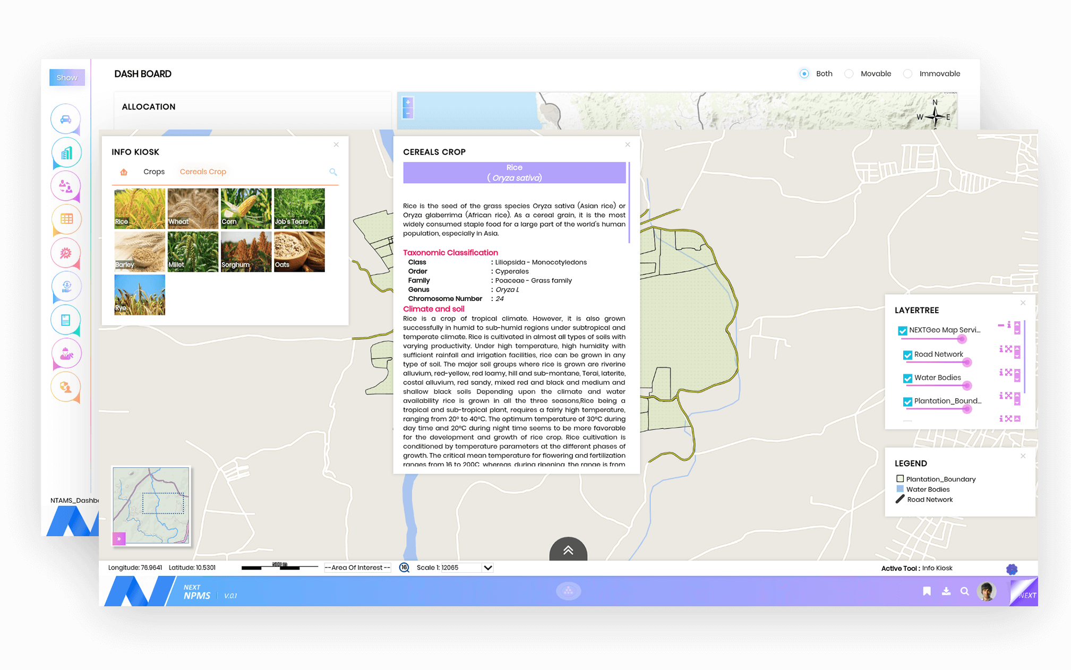Click the double-chevron up panel button
The height and width of the screenshot is (670, 1071).
tap(568, 550)
